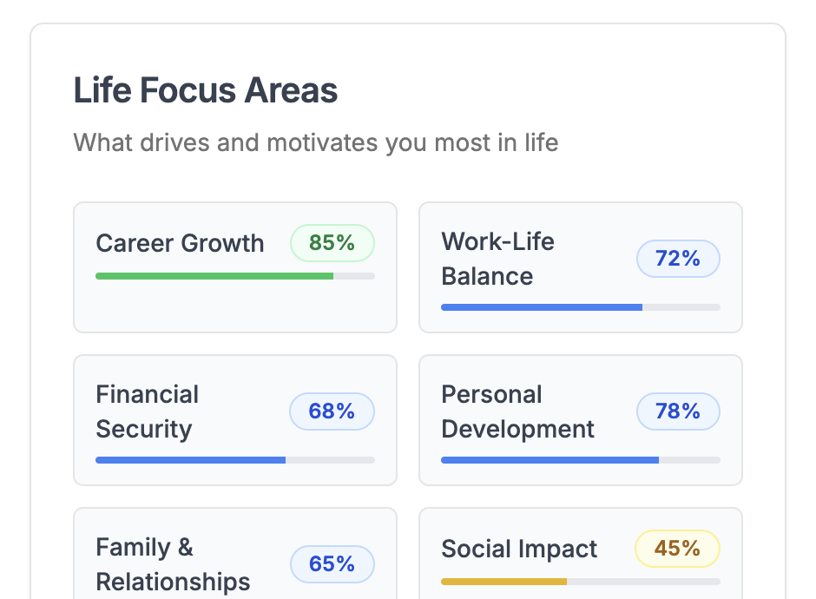Select the 78% Personal Development badge

click(678, 411)
